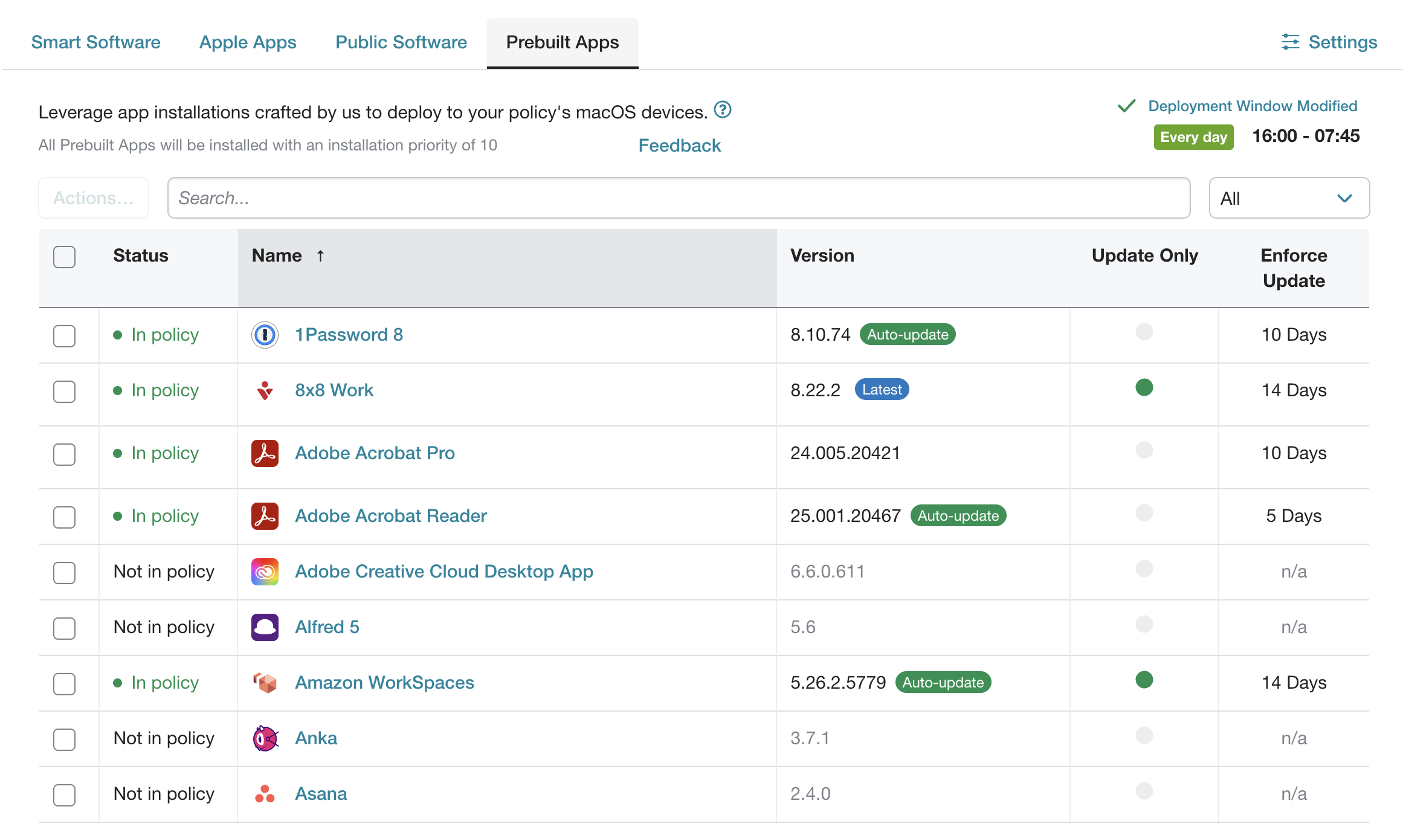Open Adobe Creative Cloud Desktop App link
The width and height of the screenshot is (1403, 824).
pyautogui.click(x=444, y=571)
